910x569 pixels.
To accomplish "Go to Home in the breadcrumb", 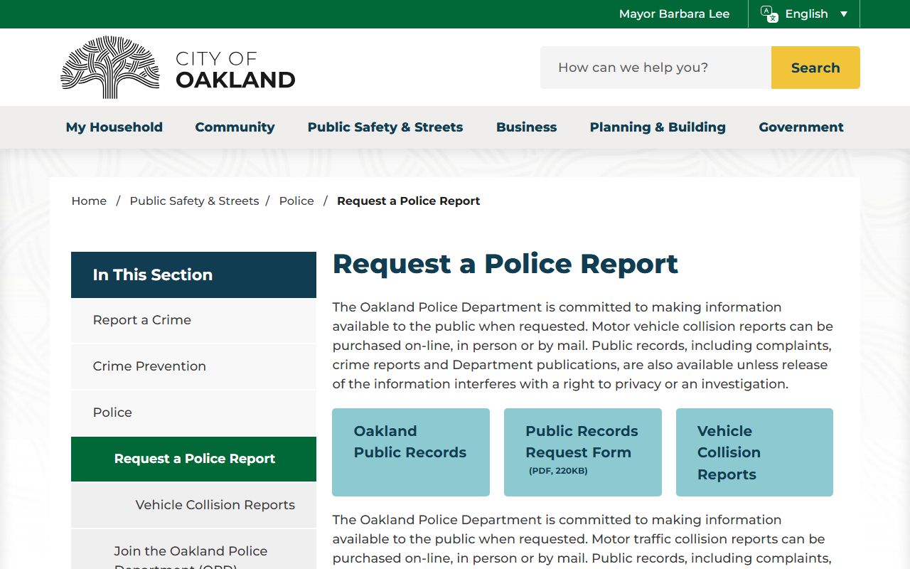I will click(89, 201).
